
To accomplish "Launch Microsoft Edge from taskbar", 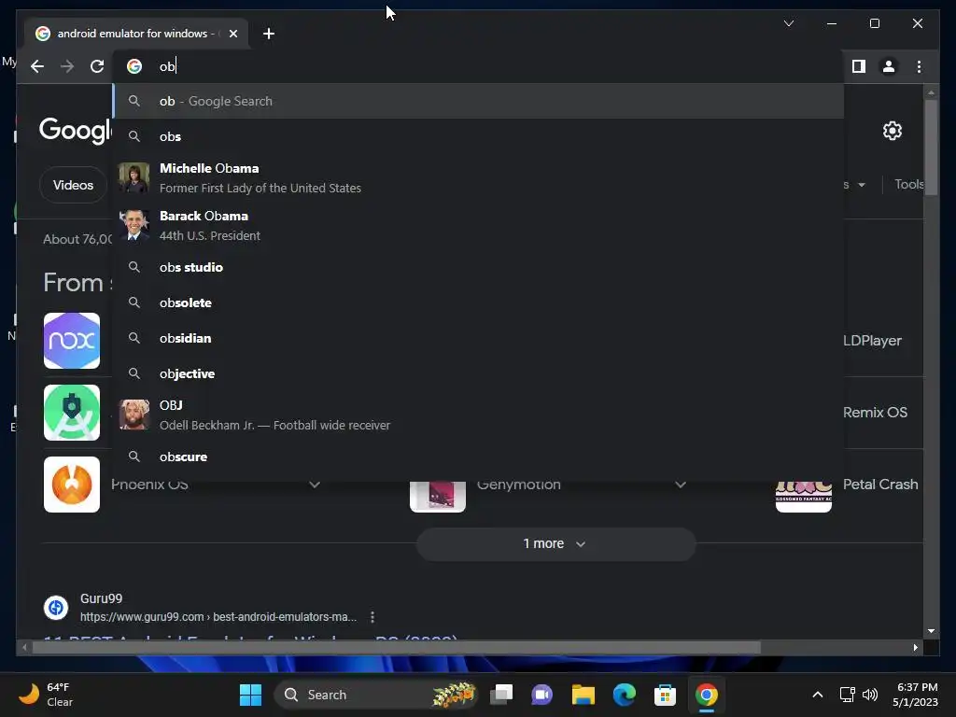I will point(625,695).
